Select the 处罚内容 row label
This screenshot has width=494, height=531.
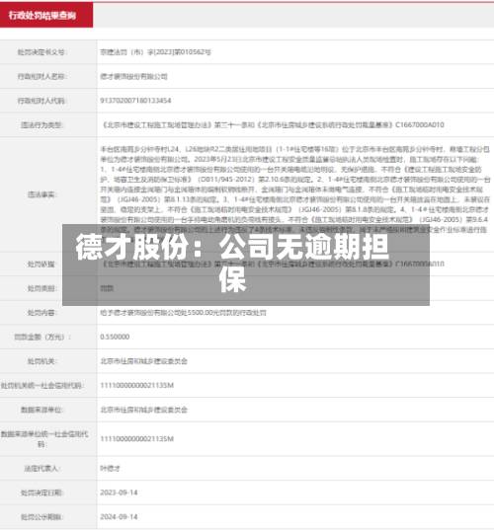pos(41,313)
